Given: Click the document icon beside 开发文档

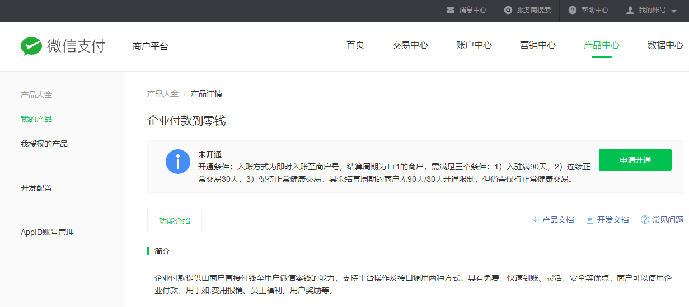Looking at the screenshot, I should pos(589,220).
